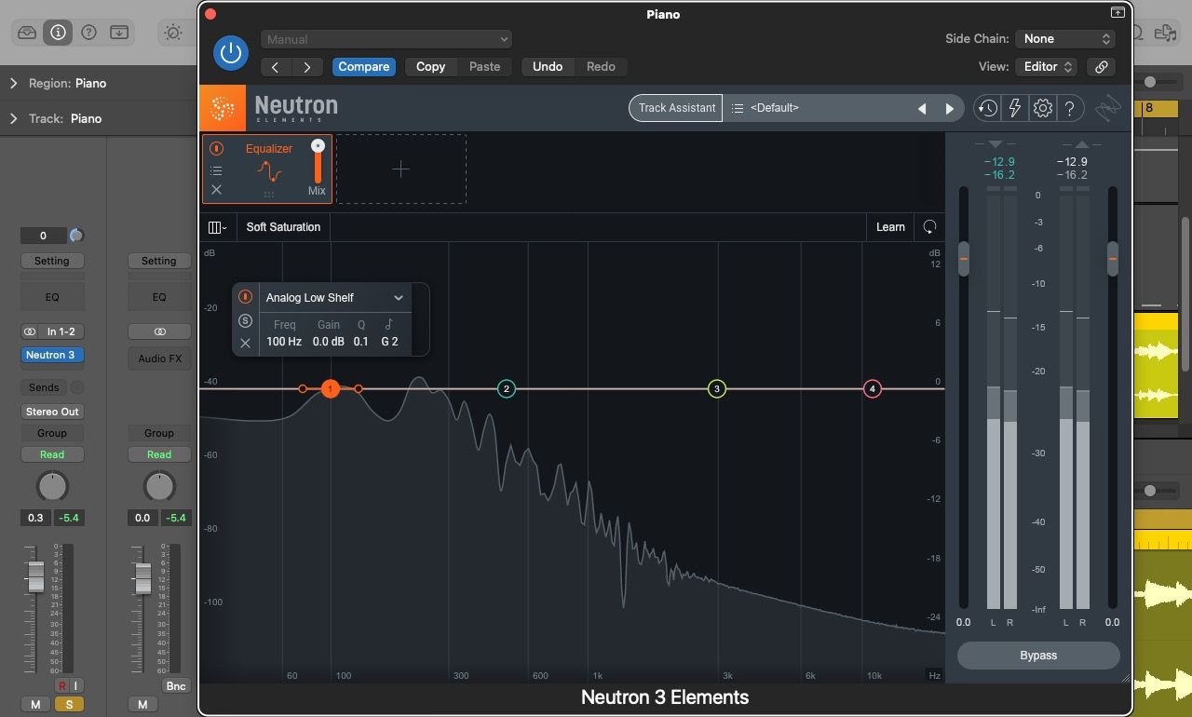Open the preset list on the Equalizer module
1192x717 pixels.
(217, 169)
